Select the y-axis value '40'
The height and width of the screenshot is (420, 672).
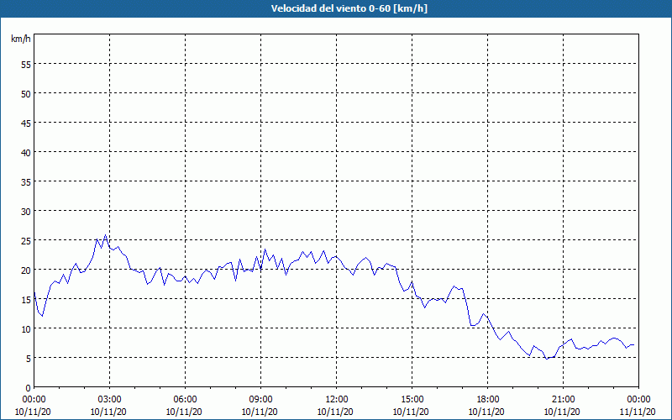click(26, 153)
